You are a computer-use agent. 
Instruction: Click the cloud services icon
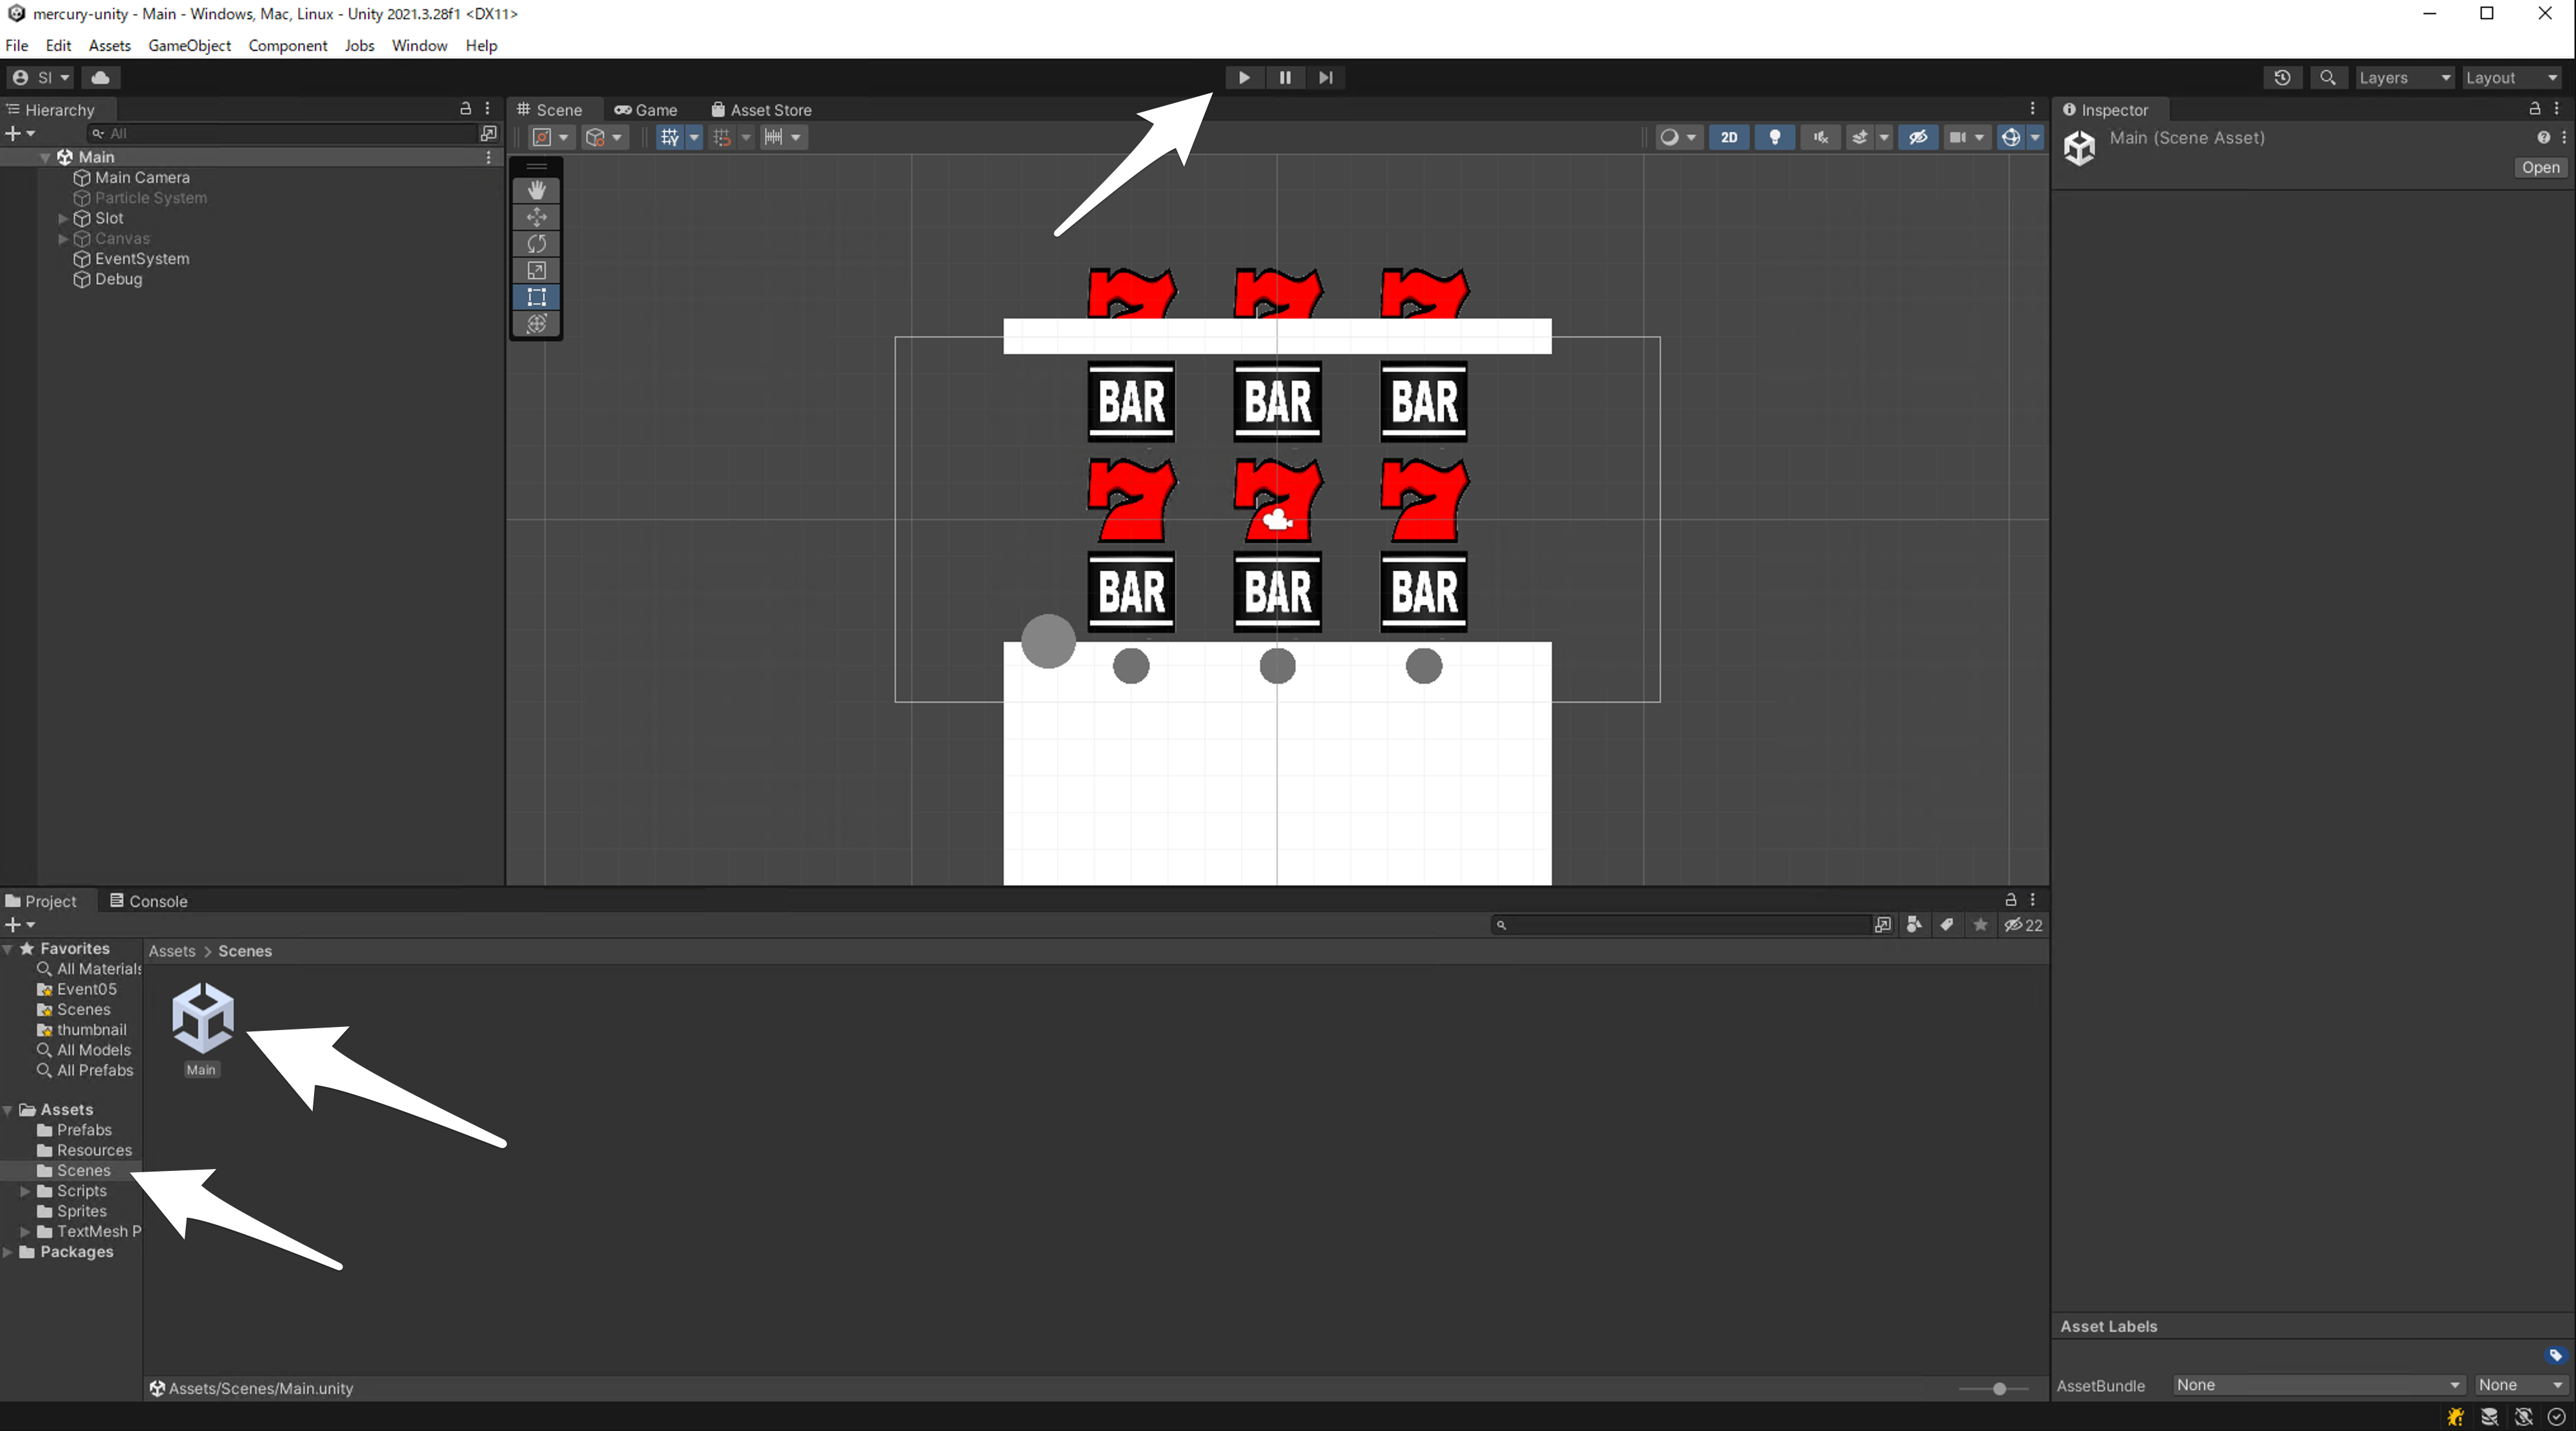100,77
